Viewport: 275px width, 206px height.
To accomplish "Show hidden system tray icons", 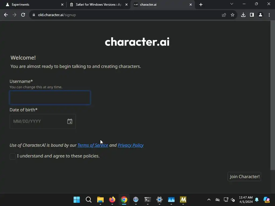I will point(209,200).
